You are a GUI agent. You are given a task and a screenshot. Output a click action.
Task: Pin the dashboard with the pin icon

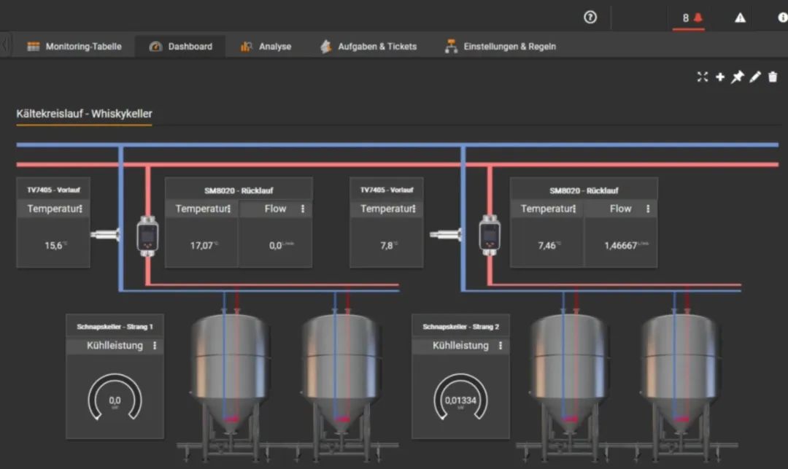pyautogui.click(x=737, y=77)
